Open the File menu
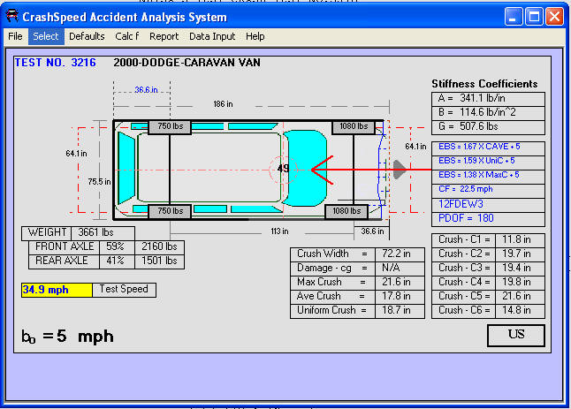 coord(15,36)
